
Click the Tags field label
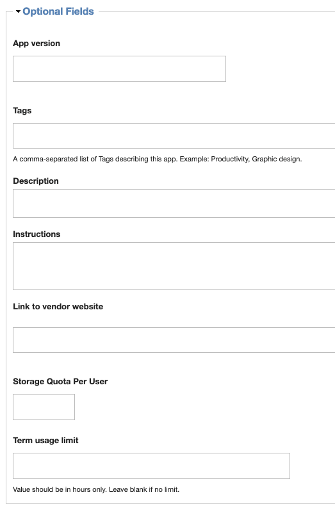[22, 111]
